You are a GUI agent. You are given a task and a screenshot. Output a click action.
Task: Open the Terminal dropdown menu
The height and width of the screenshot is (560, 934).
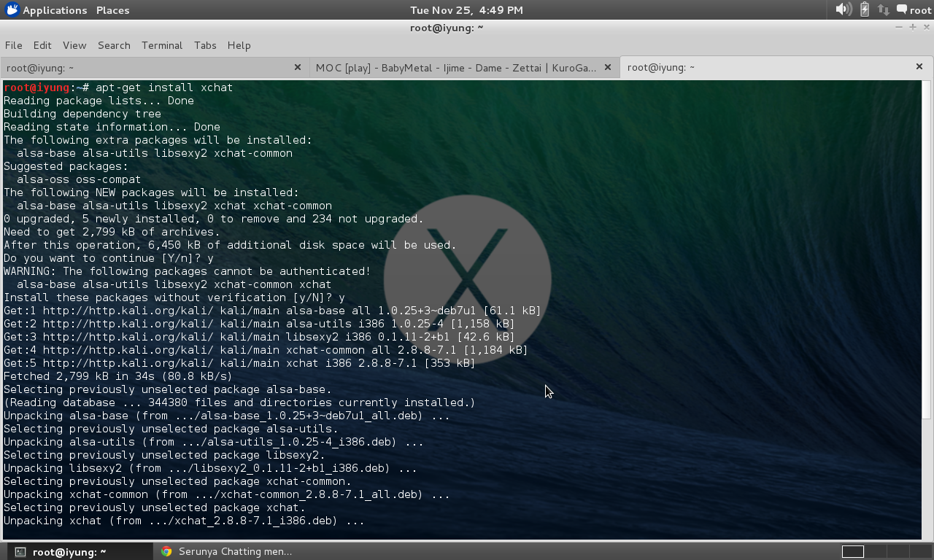tap(162, 45)
